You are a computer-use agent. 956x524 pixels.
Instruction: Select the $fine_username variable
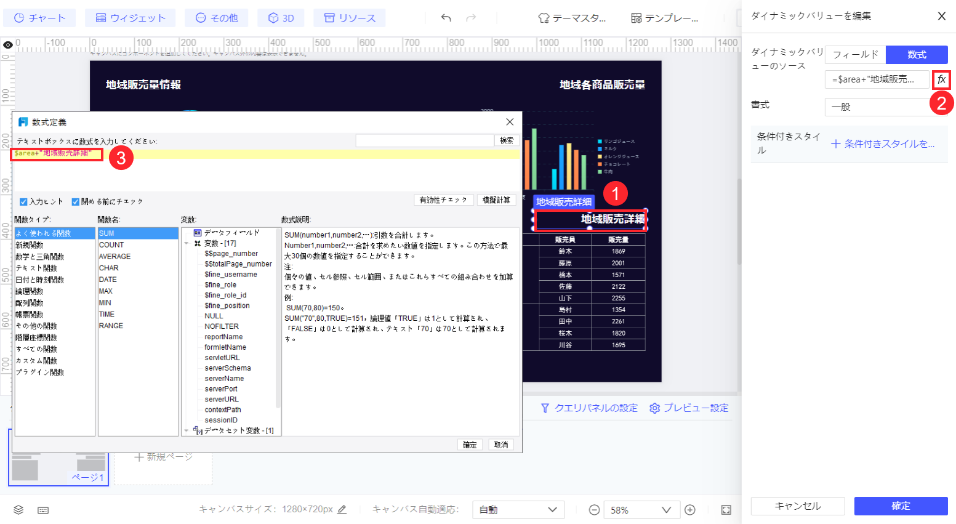(231, 275)
